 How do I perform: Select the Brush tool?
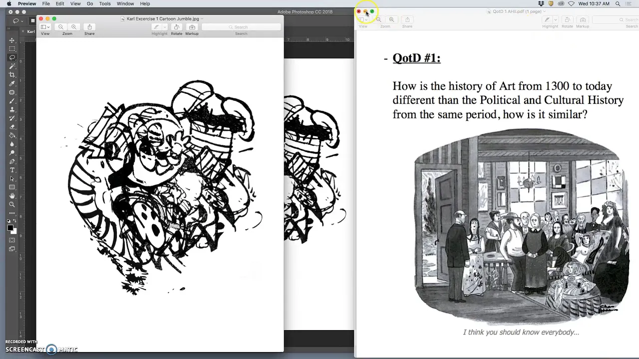tap(12, 101)
